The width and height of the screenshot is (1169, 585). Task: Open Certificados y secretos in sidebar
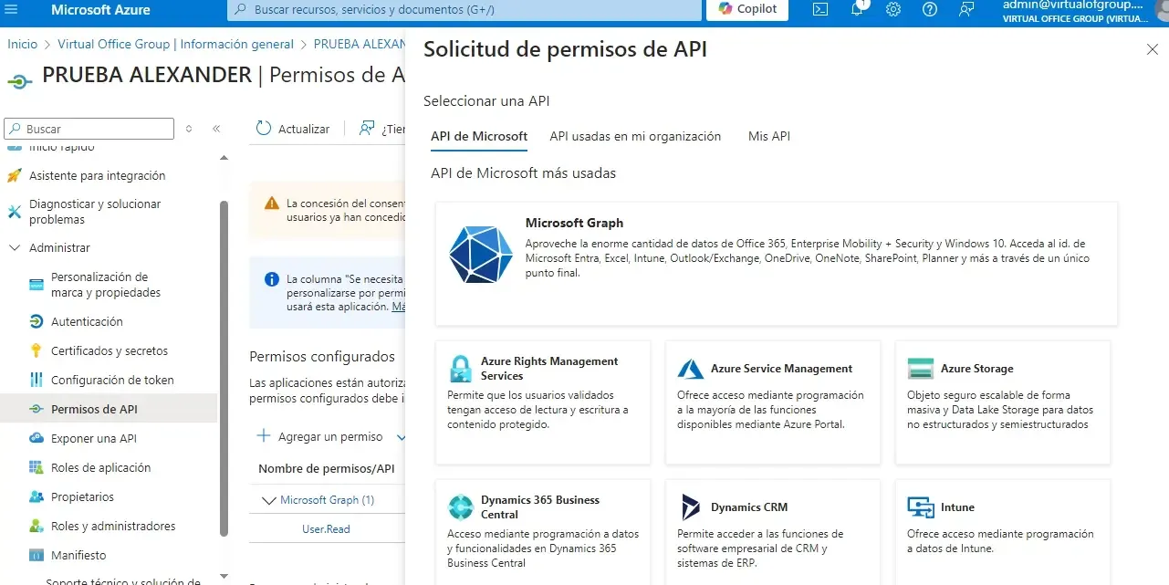(110, 351)
